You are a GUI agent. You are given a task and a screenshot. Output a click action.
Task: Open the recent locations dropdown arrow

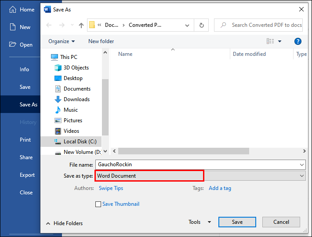click(72, 25)
